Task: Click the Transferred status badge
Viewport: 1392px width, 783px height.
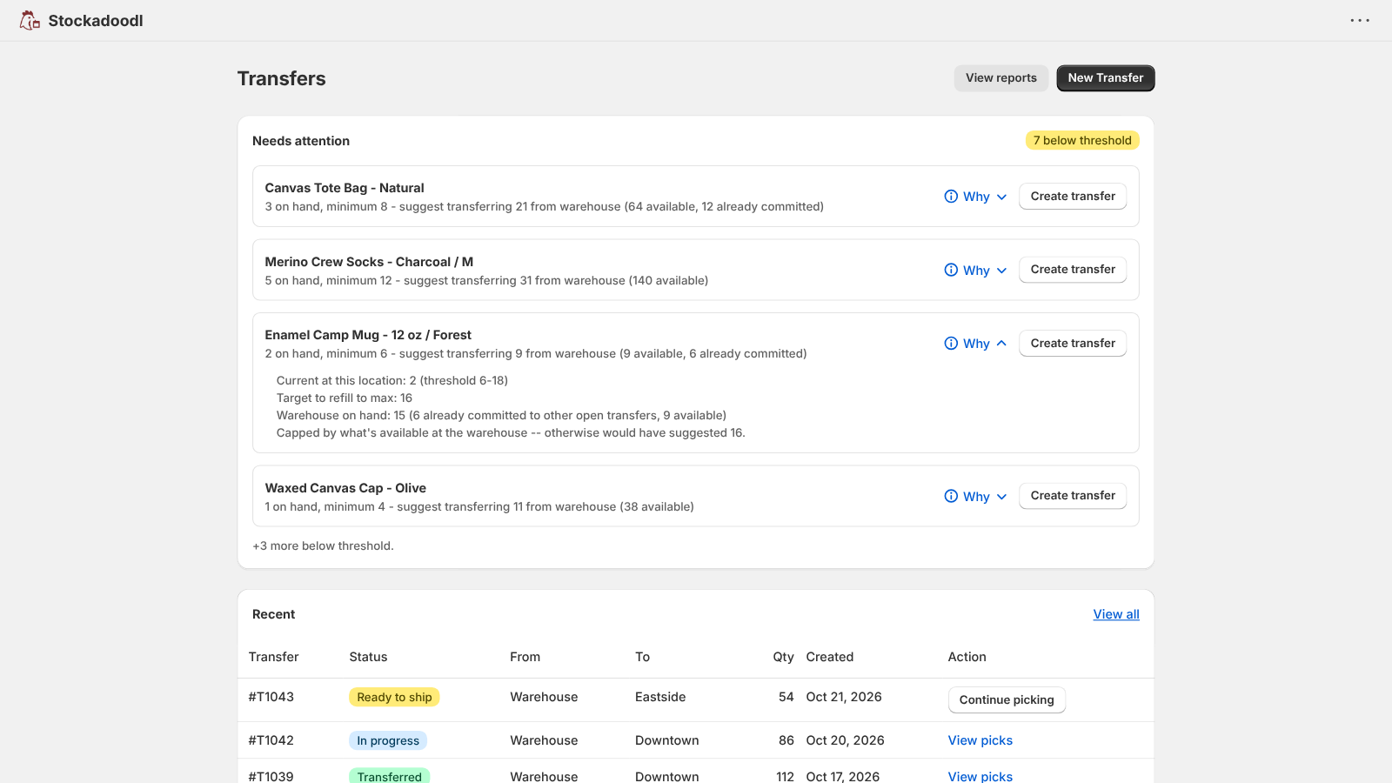Action: click(389, 776)
